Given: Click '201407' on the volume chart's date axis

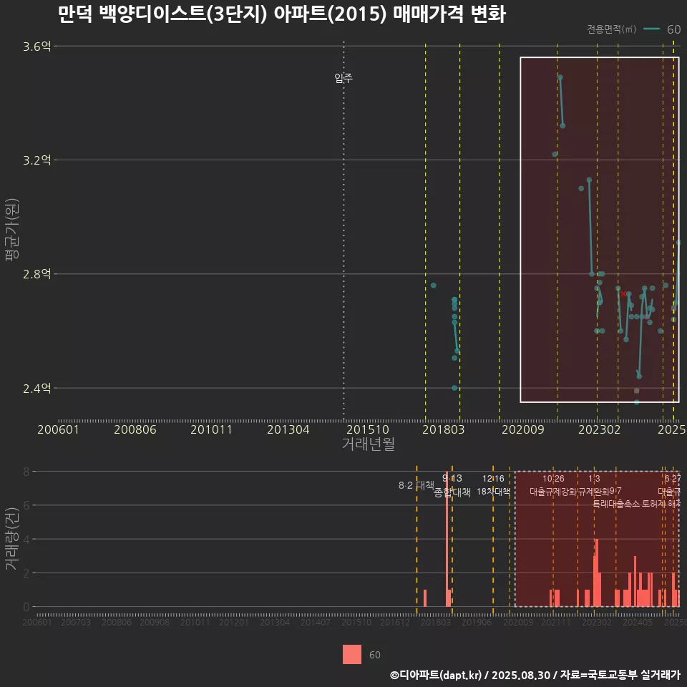Looking at the screenshot, I should [316, 622].
